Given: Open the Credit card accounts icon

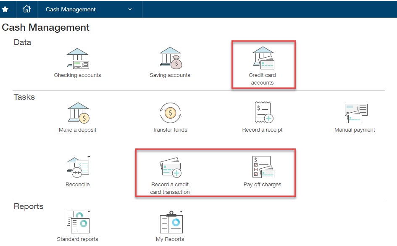Looking at the screenshot, I should coord(263,58).
